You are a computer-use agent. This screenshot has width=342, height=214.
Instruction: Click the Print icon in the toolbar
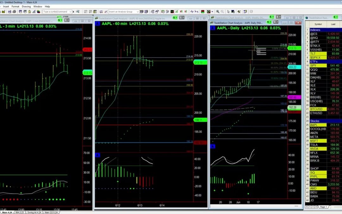coord(14,12)
